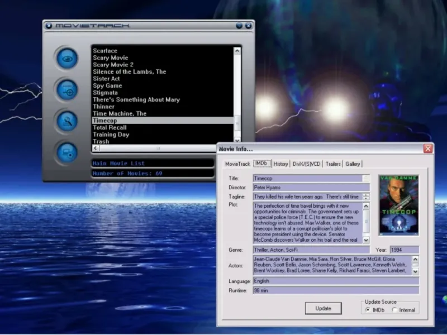Screen dimensions: 447x335
Task: Close the Movie Info dialog
Action: [427, 149]
